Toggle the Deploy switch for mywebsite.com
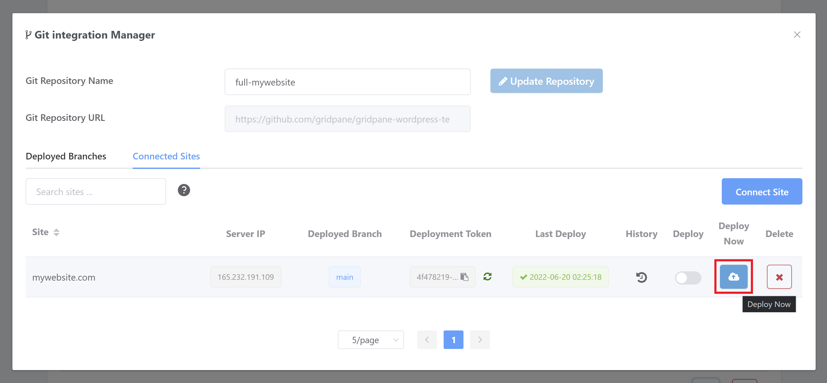This screenshot has width=827, height=383. coord(687,278)
